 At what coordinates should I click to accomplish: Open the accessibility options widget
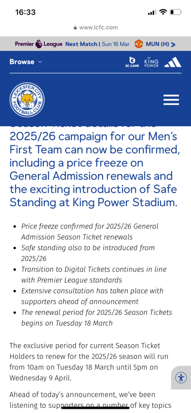(181, 378)
